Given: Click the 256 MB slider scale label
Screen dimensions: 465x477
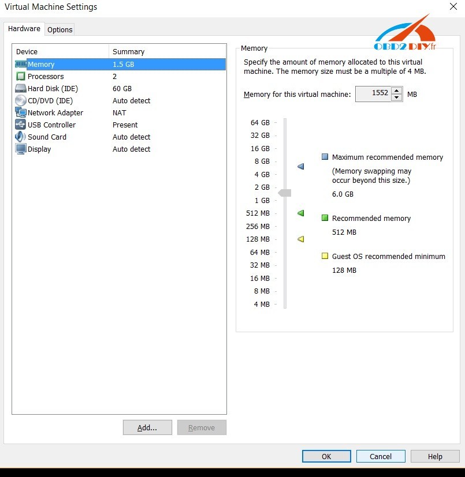Looking at the screenshot, I should tap(258, 226).
